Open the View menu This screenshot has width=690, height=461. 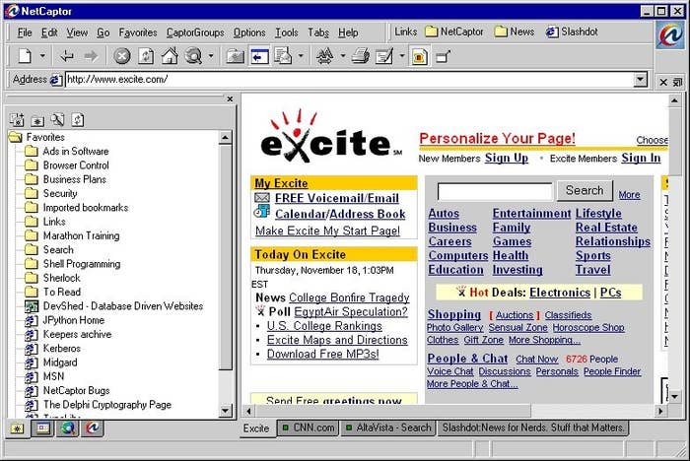click(77, 33)
